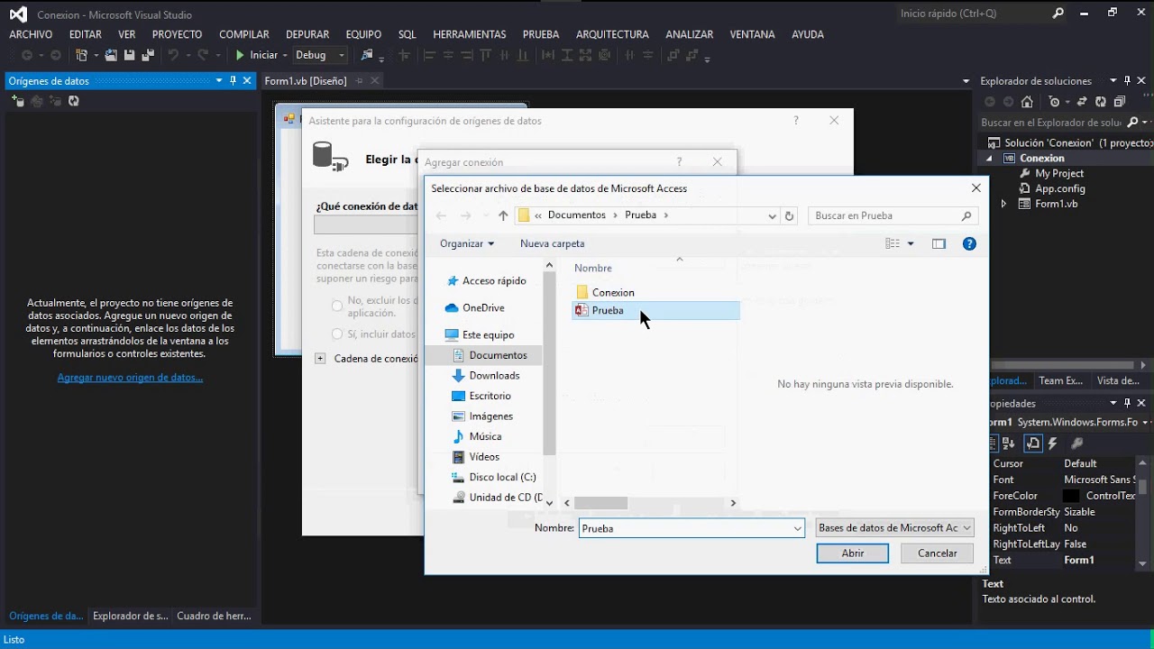Screen dimensions: 1154x649
Task: Click add new data source icon in Orígenes de datos
Action: (x=18, y=101)
